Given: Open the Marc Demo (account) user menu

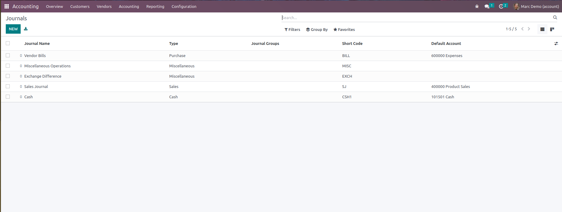Looking at the screenshot, I should point(536,6).
